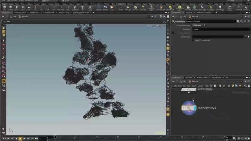This screenshot has height=141, width=251.
Task: Toggle Use UV Connectivity checkbox
Action: click(x=193, y=40)
